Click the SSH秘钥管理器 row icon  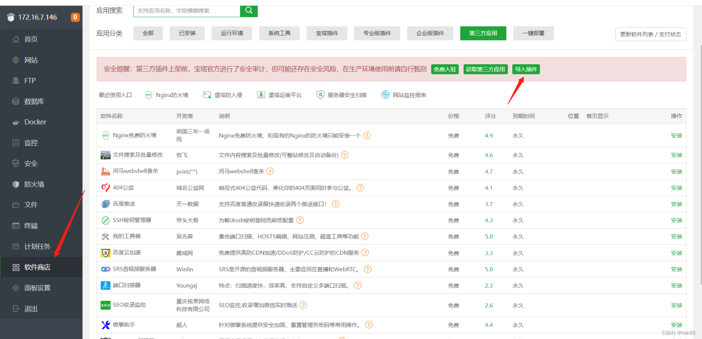[105, 220]
